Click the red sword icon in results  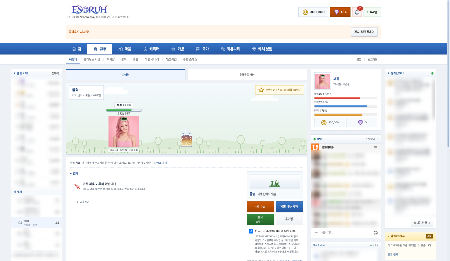[77, 186]
